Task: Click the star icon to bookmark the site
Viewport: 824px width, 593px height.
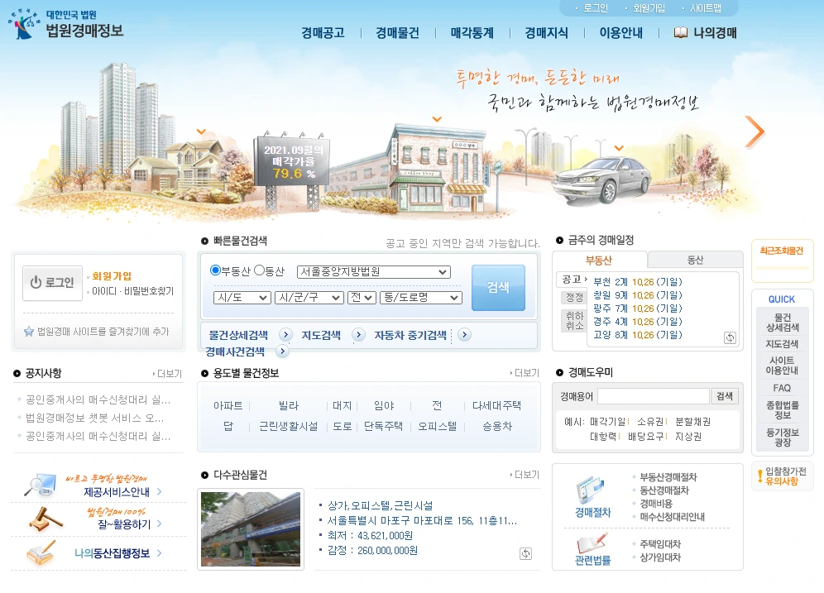Action: tap(30, 333)
